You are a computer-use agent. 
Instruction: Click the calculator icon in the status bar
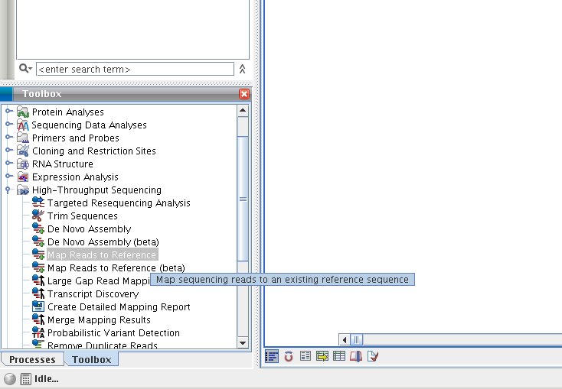tap(26, 379)
